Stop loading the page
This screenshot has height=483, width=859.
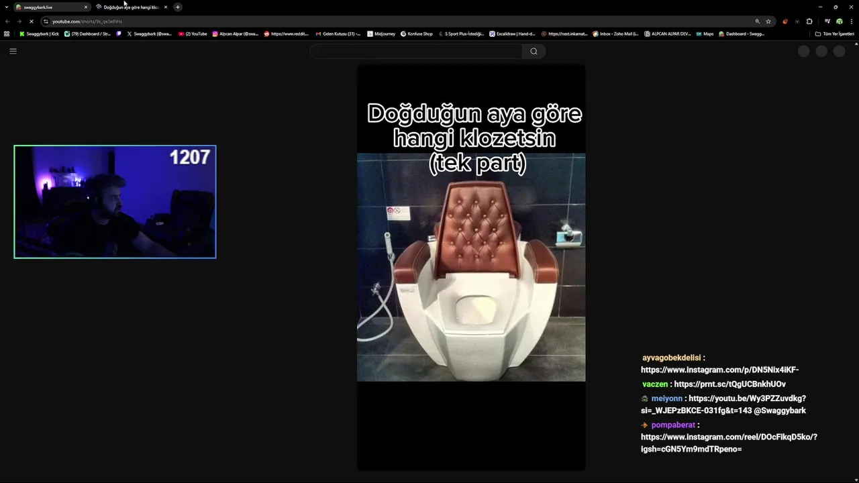[31, 21]
